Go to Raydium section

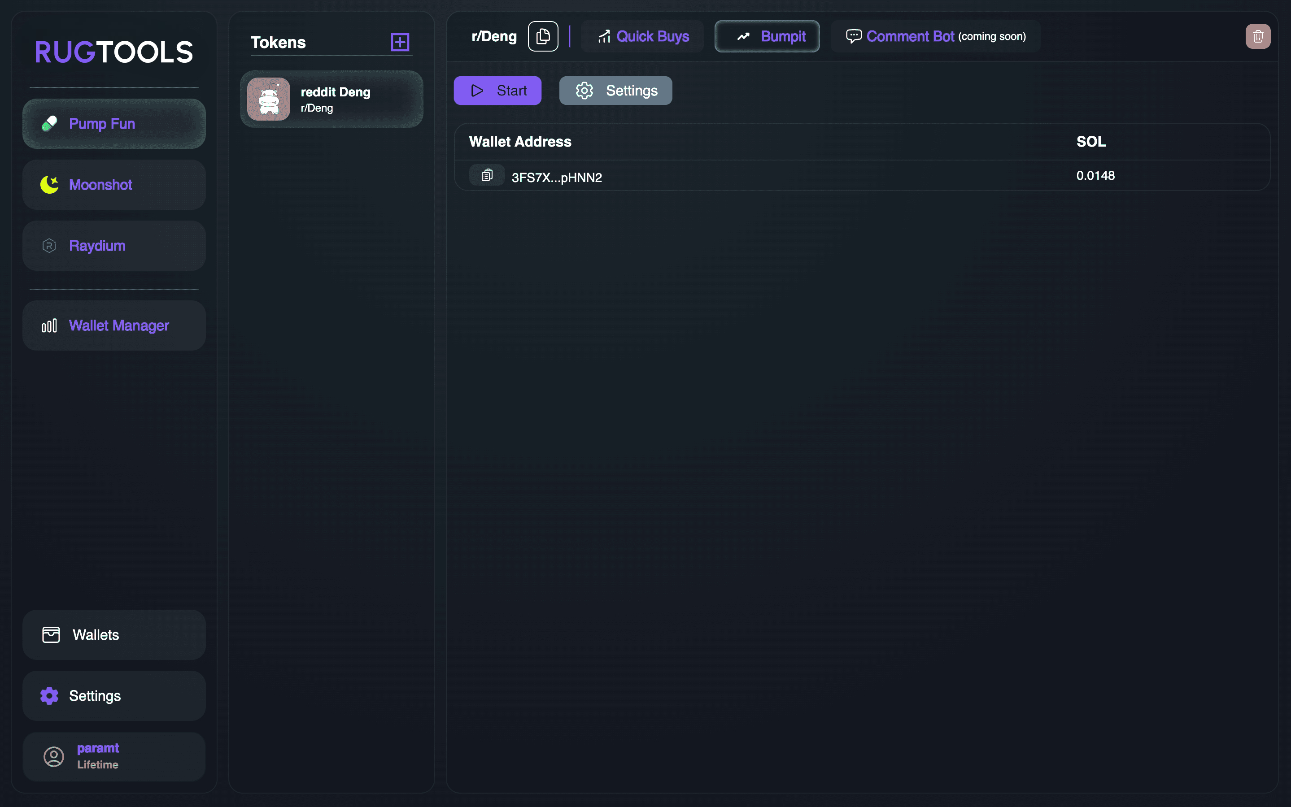(x=114, y=246)
